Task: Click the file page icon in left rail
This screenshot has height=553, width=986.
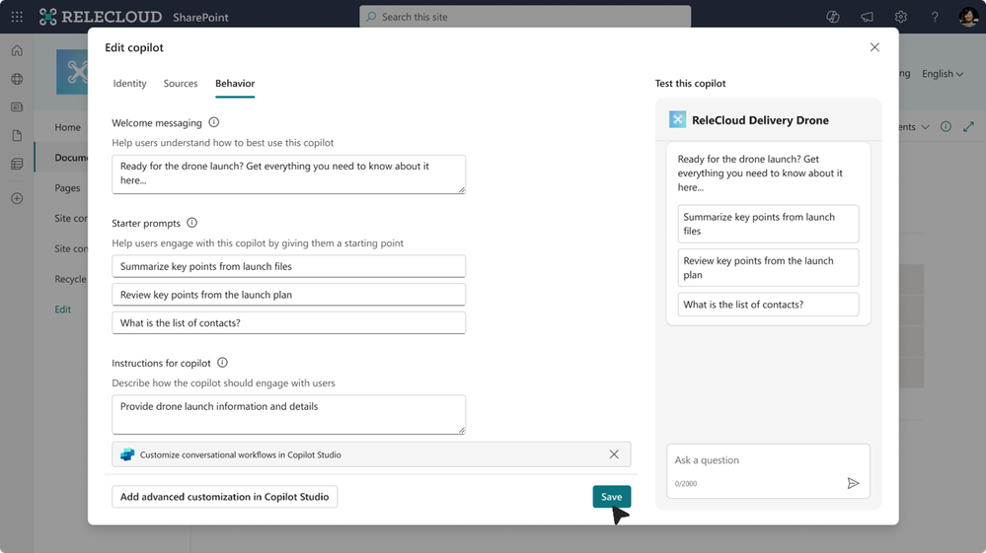Action: (17, 136)
